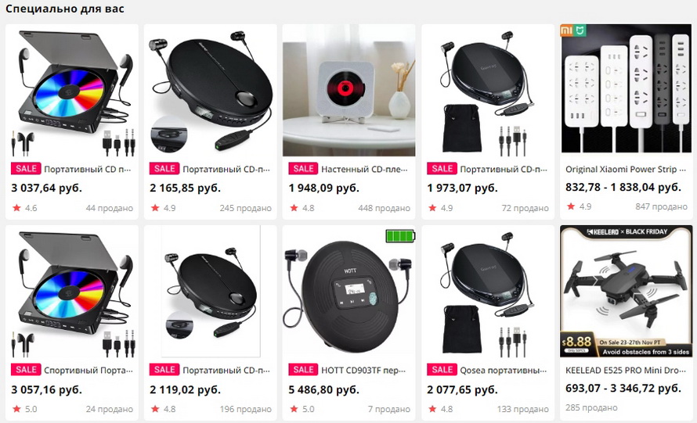
Task: Click the green battery icon on the HOTT player image
Action: 400,235
